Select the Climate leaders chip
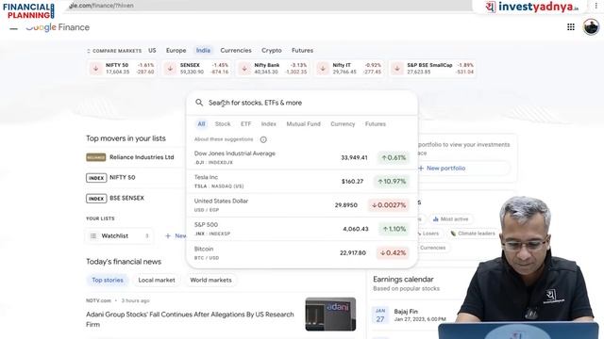 click(x=473, y=234)
